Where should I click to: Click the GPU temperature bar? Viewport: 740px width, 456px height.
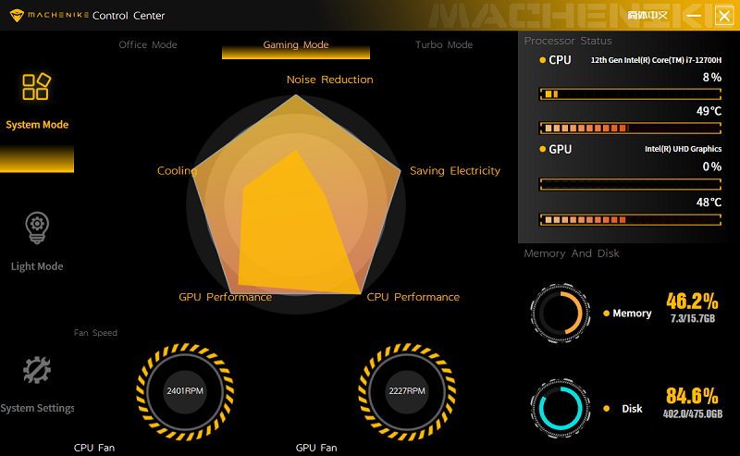point(631,219)
